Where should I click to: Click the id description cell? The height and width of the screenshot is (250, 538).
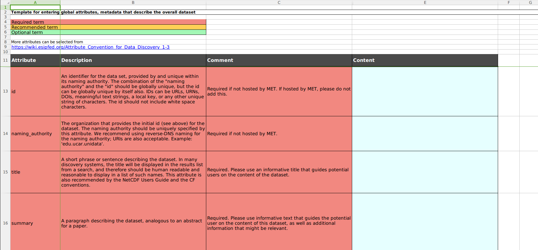point(133,91)
